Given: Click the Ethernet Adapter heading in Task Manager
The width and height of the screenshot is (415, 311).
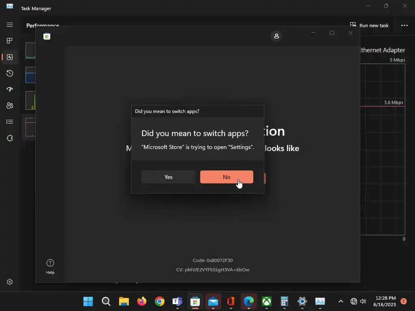Looking at the screenshot, I should coord(383,50).
